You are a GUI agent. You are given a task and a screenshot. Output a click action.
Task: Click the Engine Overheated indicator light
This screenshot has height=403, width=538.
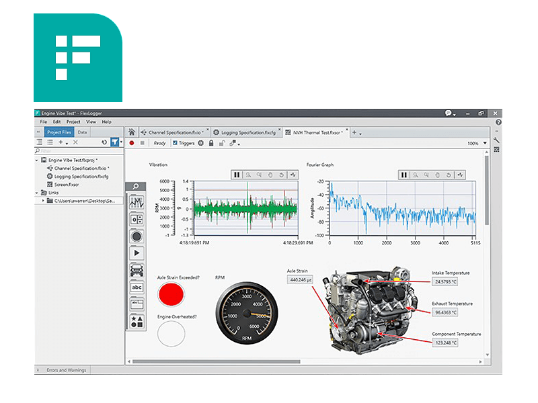(x=171, y=334)
